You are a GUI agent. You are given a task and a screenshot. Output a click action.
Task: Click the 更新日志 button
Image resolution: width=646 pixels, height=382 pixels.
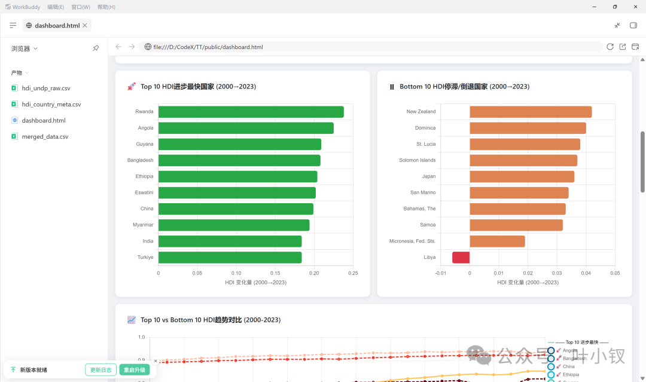tap(101, 369)
